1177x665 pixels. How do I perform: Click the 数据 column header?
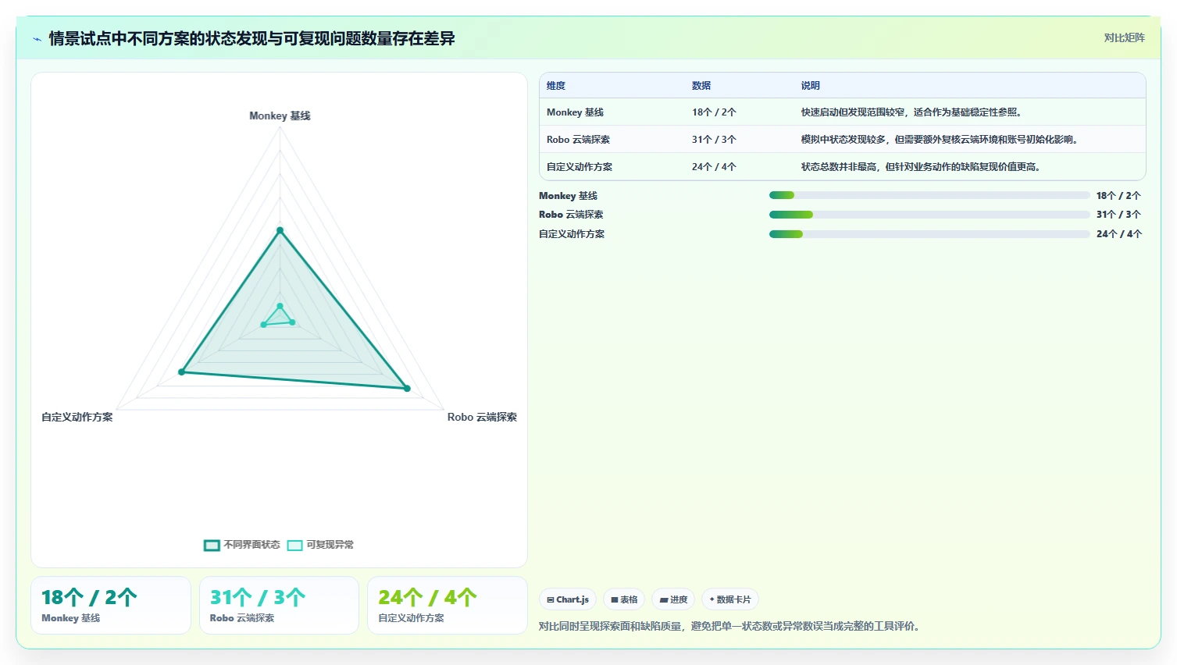tap(701, 86)
